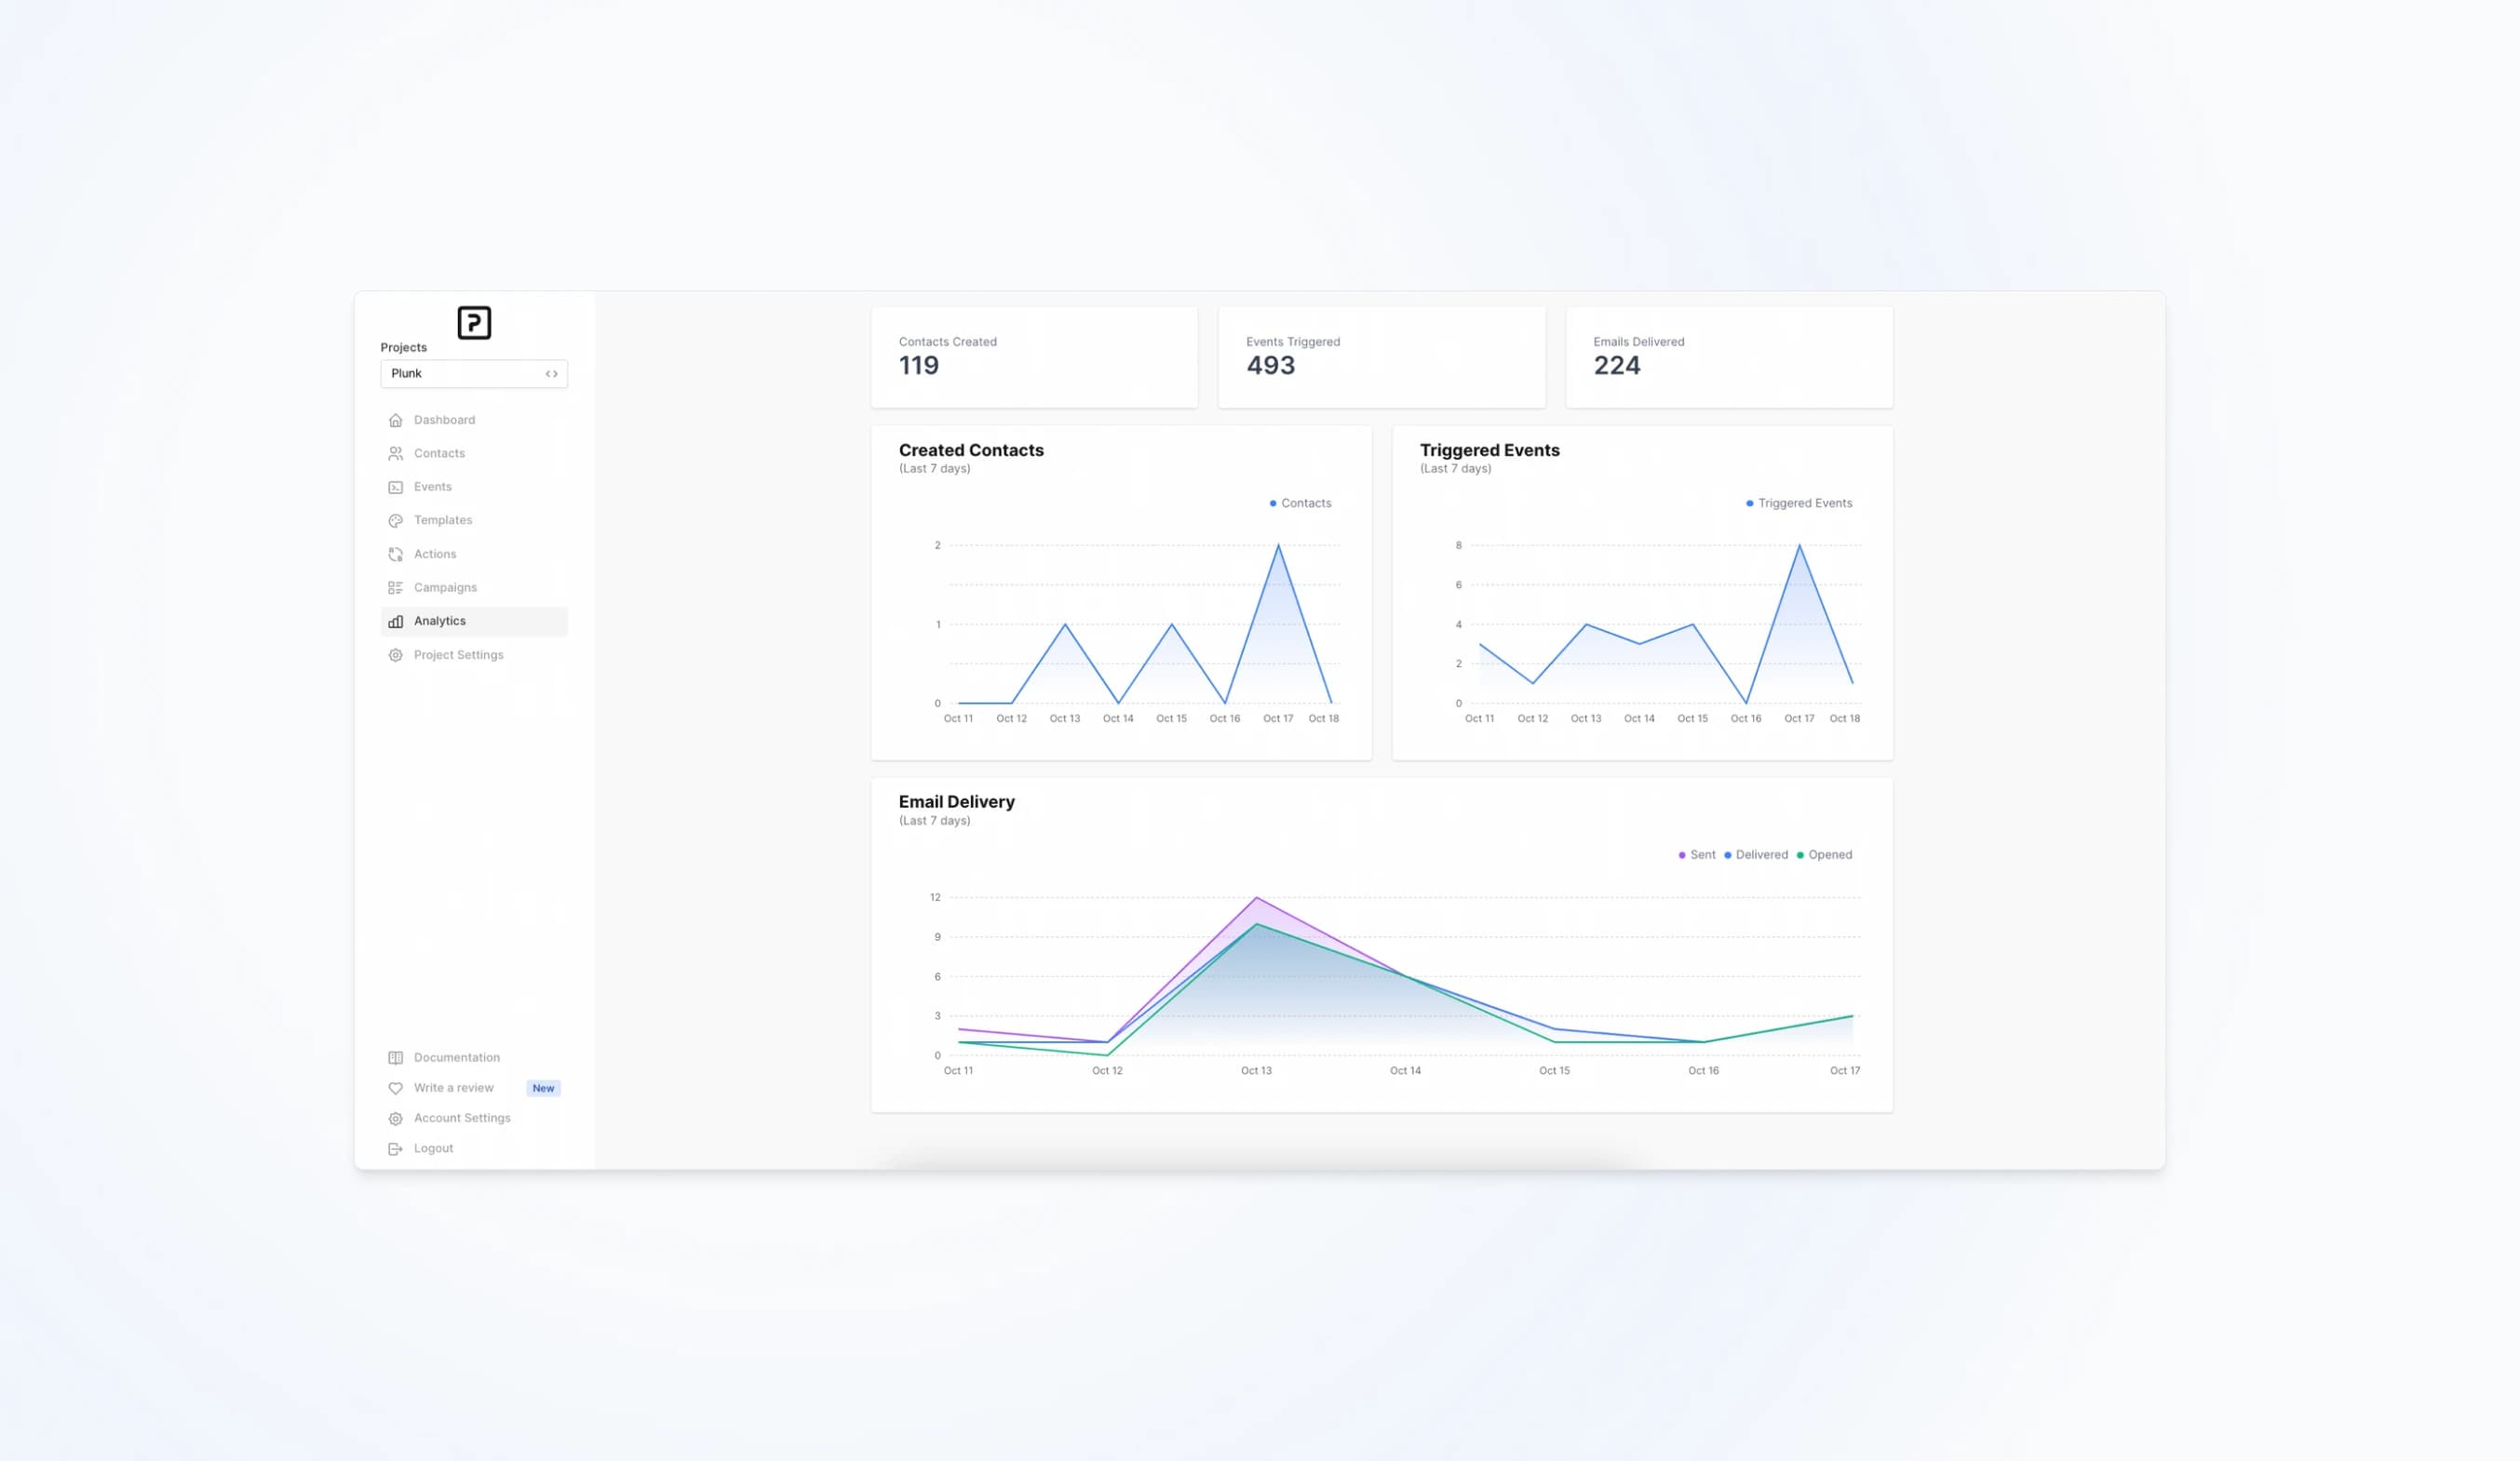
Task: Click the Events menu item
Action: [x=431, y=485]
